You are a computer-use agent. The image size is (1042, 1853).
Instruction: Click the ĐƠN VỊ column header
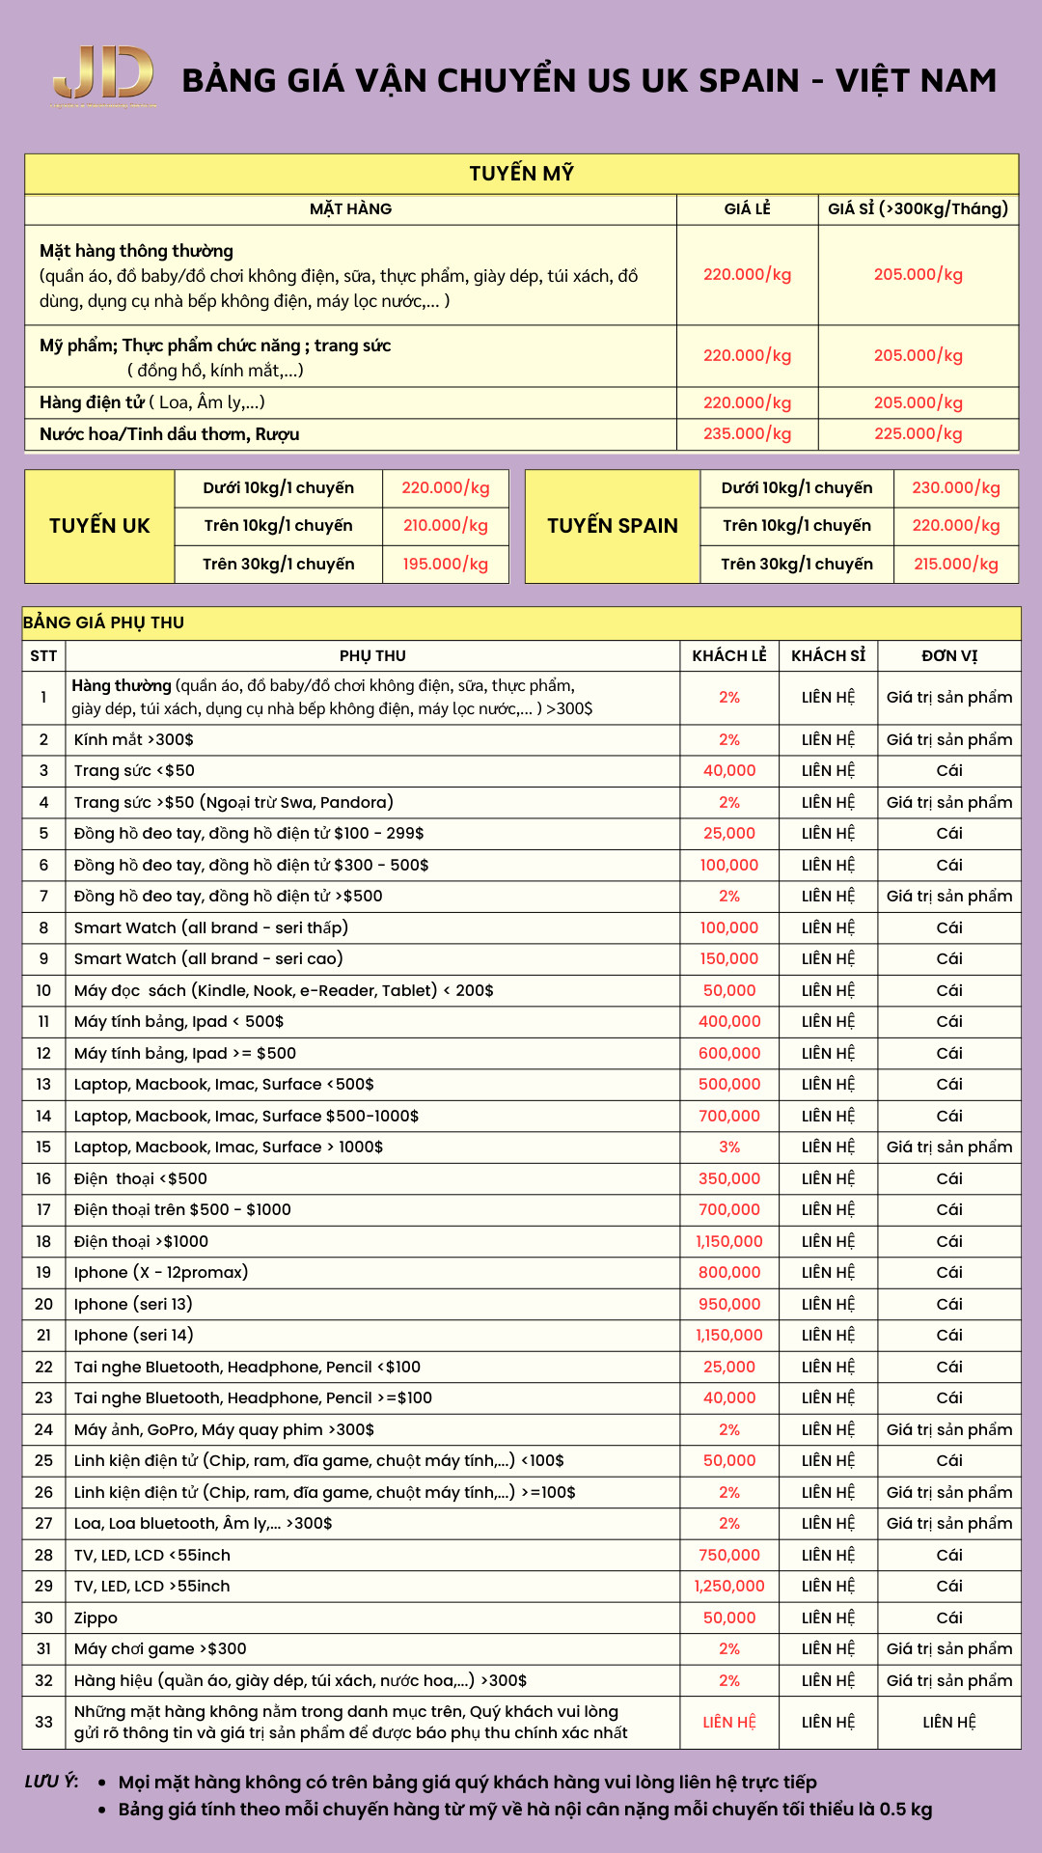pos(948,656)
